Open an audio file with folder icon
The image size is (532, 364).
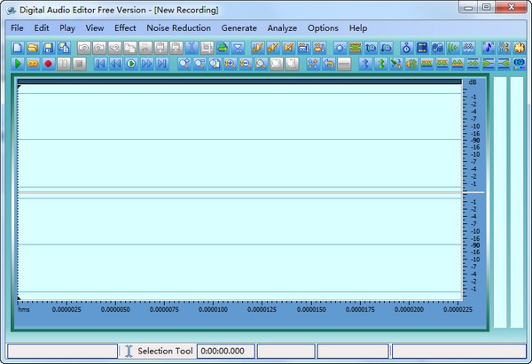click(x=33, y=47)
